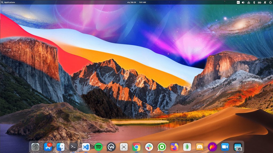Launch Firefox browser
This screenshot has height=153, width=273.
coord(174,147)
